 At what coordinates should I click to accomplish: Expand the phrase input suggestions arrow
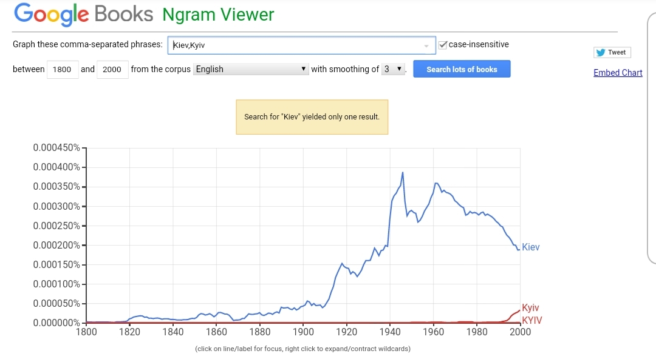[x=426, y=45]
